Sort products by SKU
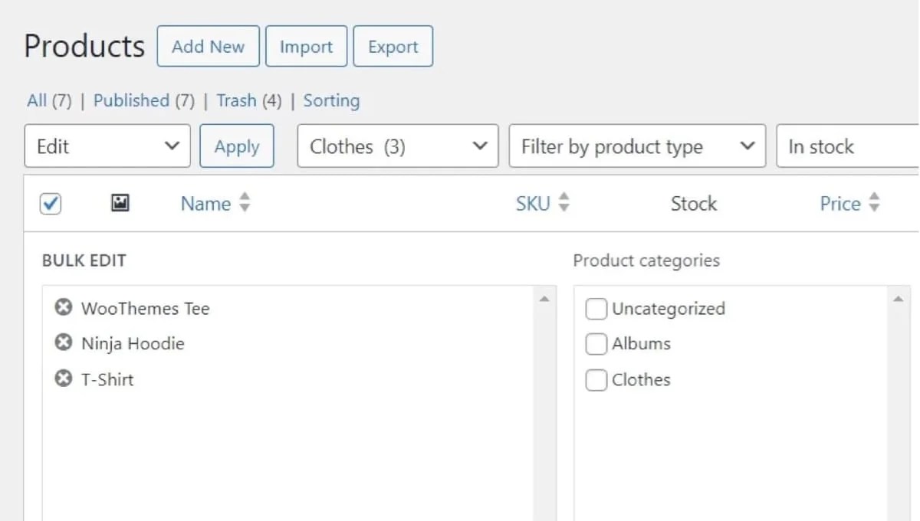Screen dimensions: 920x521 534,203
